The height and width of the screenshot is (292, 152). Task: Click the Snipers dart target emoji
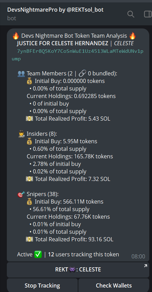point(21,194)
